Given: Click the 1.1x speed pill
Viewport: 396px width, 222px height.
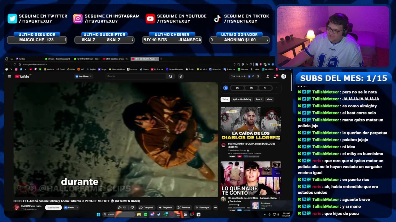Looking at the screenshot, I should click(251, 88).
